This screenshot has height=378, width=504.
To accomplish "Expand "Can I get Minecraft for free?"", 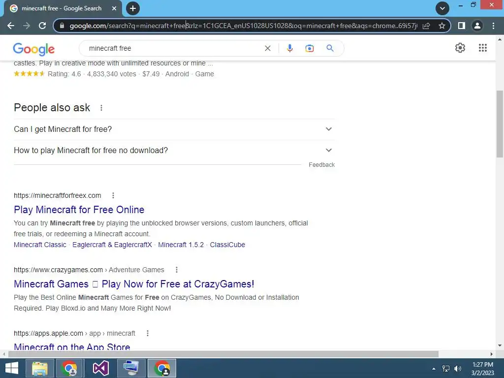I will 174,129.
